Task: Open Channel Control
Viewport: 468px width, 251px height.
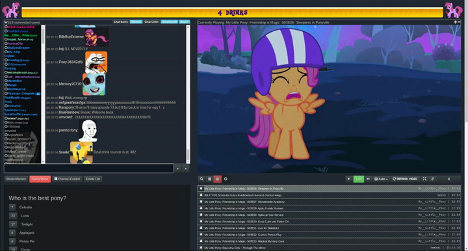Action: click(x=67, y=179)
